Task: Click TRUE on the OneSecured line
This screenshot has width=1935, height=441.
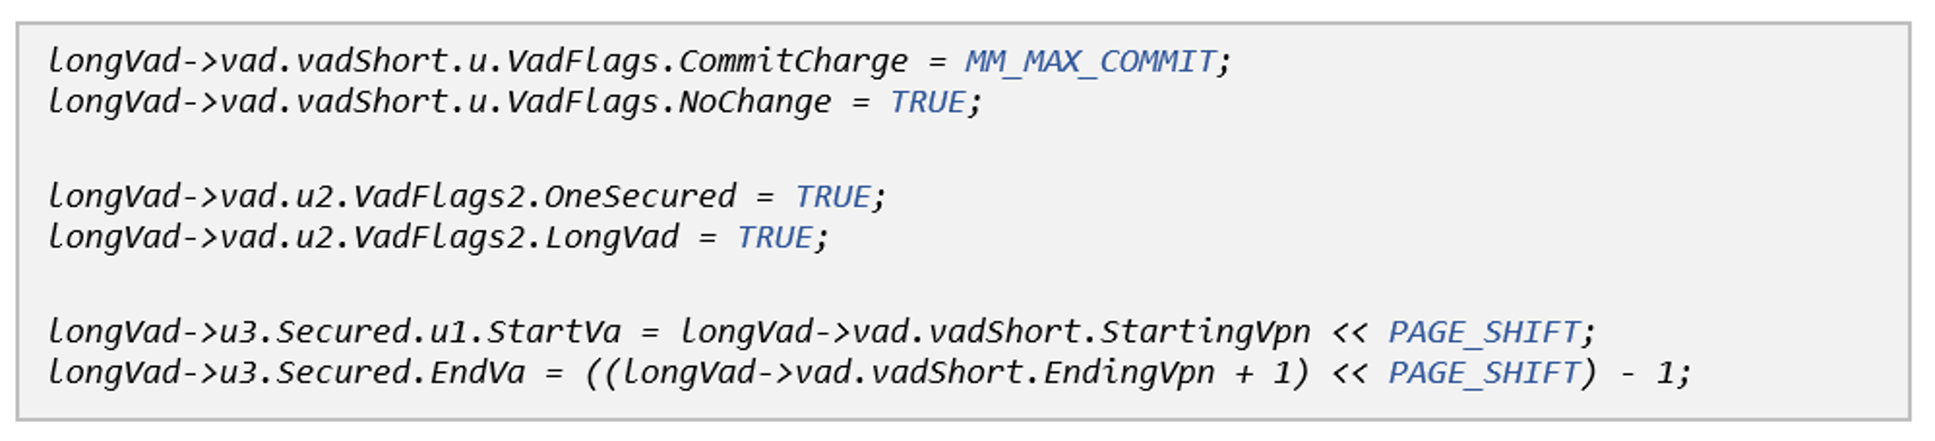Action: 832,196
